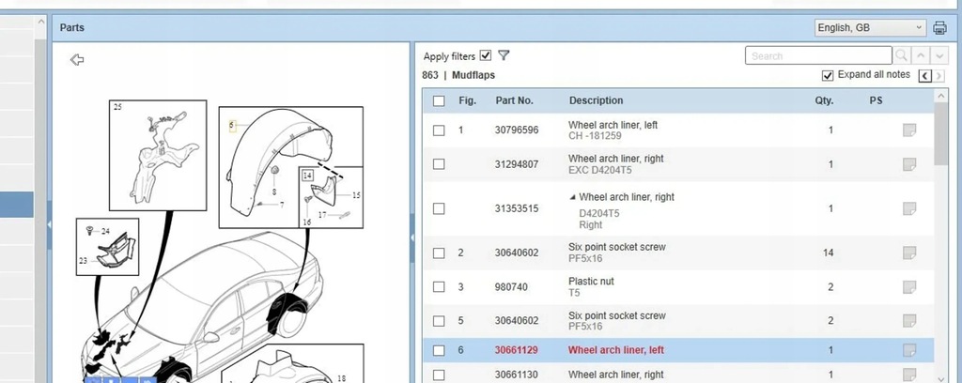962x383 pixels.
Task: Select callout 6 on the wheel arch diagram
Action: pos(232,126)
